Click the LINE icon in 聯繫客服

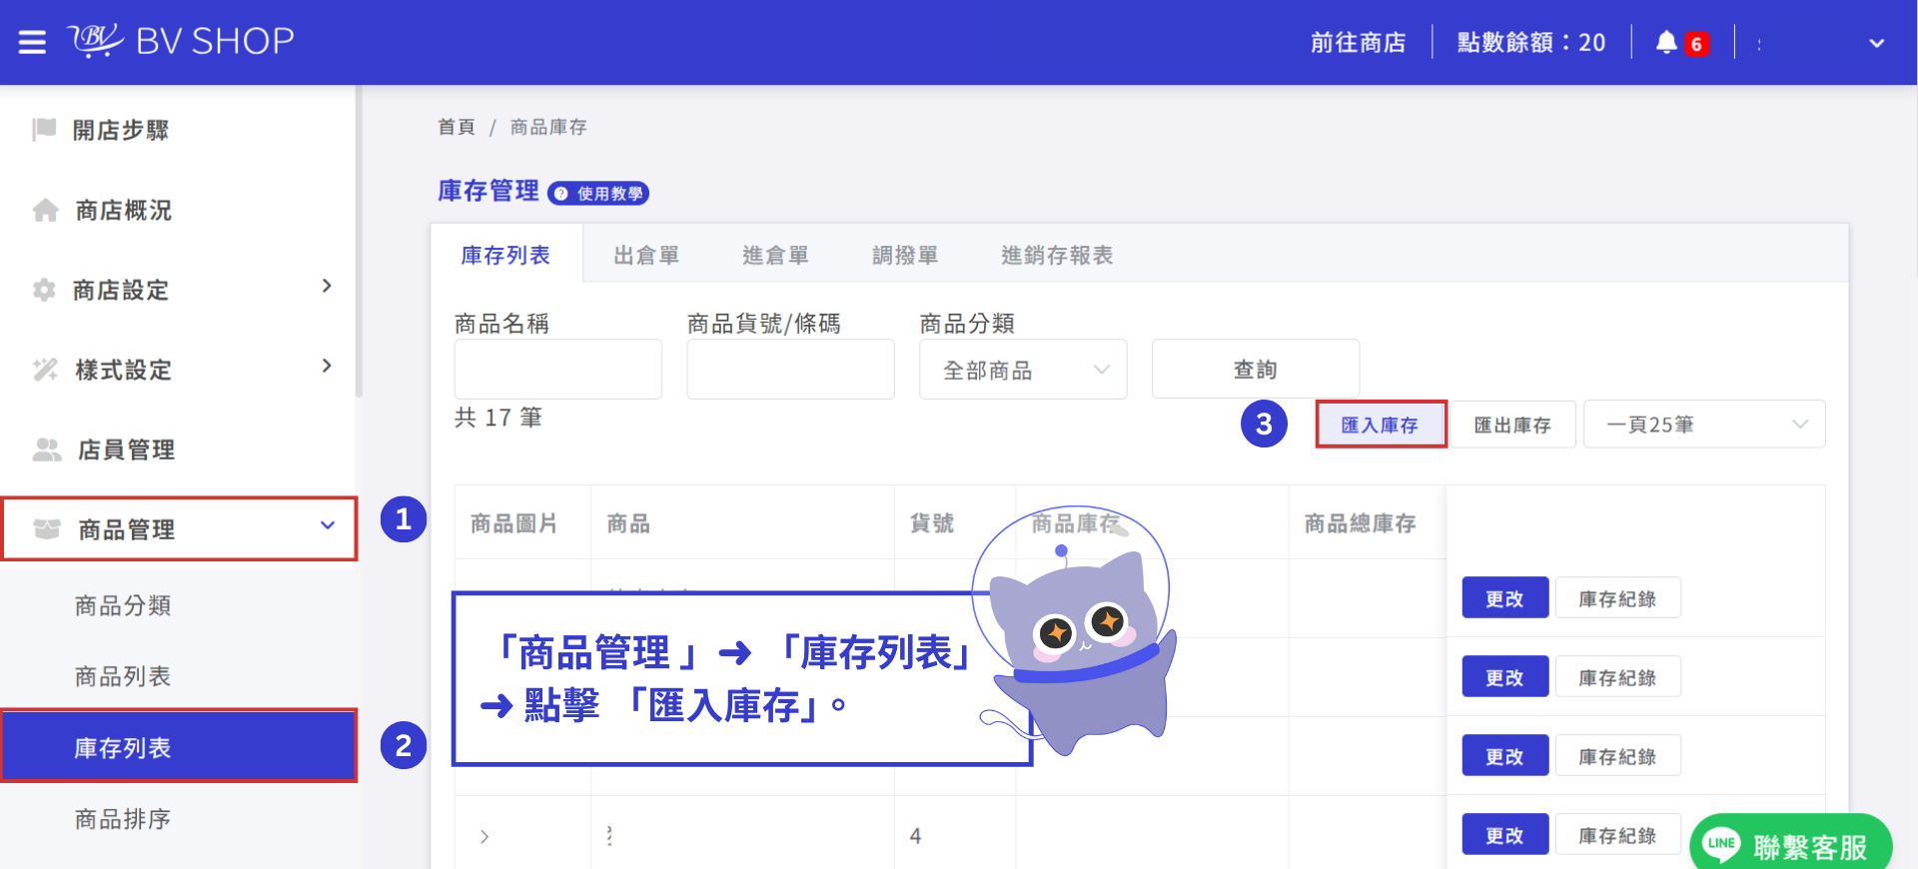1721,844
